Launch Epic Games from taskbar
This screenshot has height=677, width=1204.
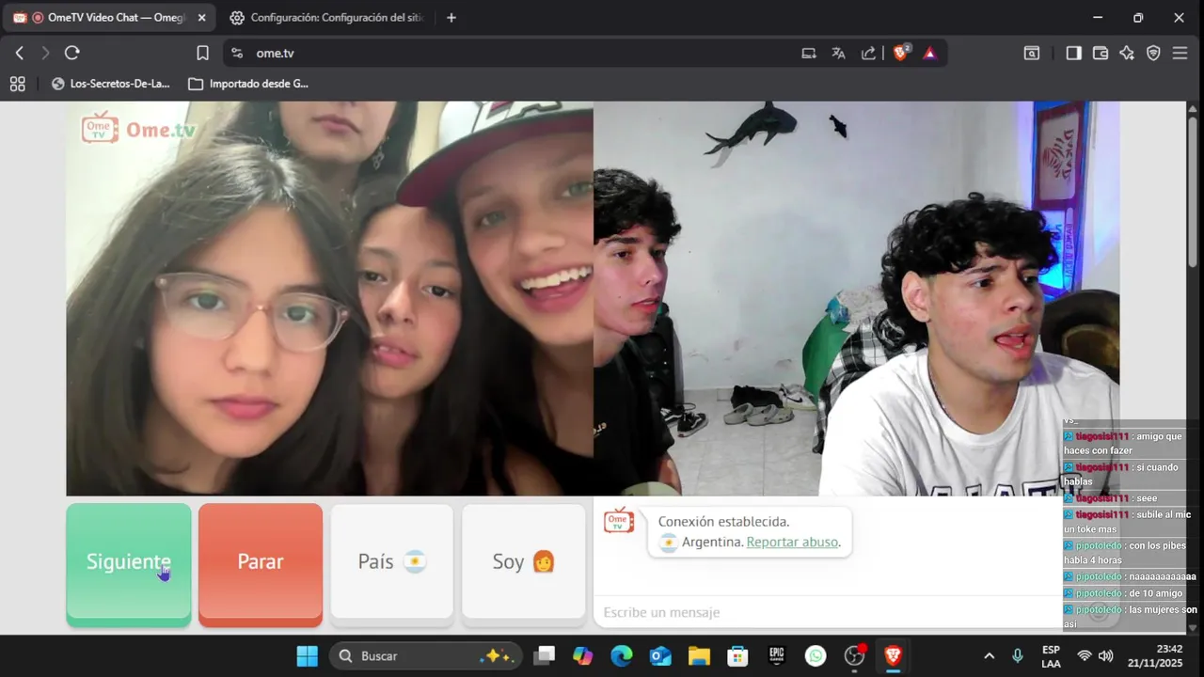click(777, 656)
